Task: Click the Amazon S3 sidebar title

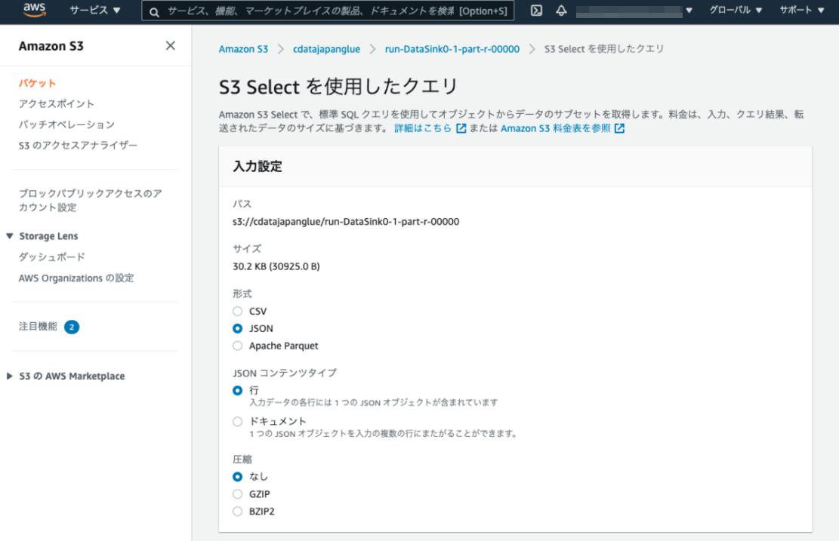Action: [x=51, y=46]
